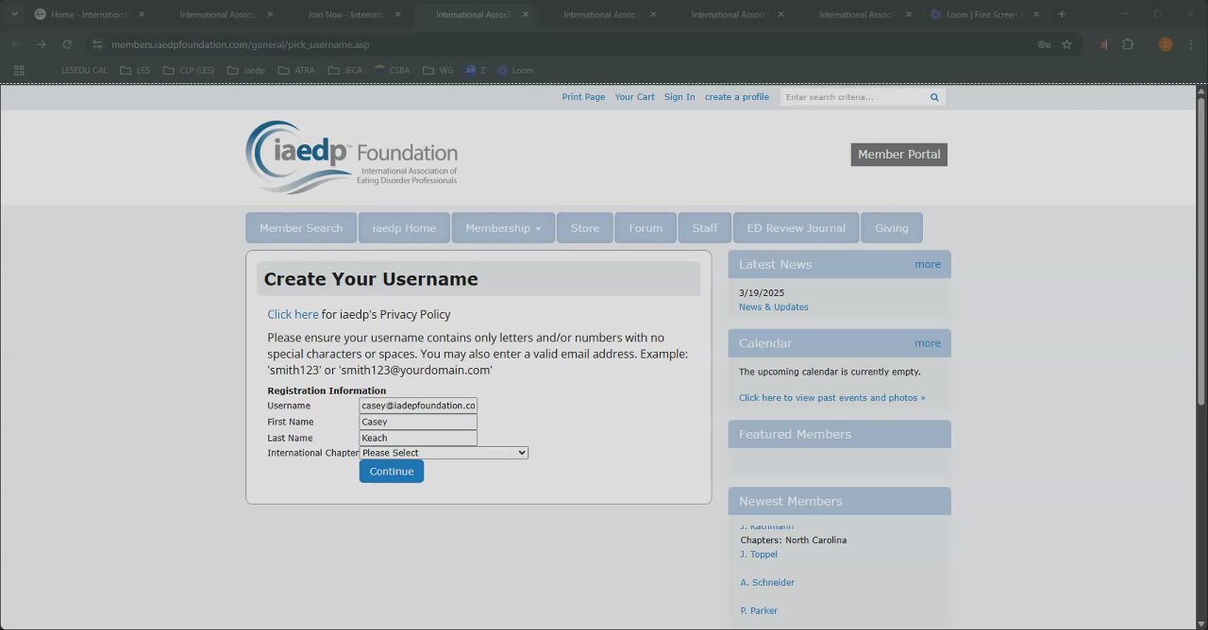Click the Username input field

pos(418,406)
